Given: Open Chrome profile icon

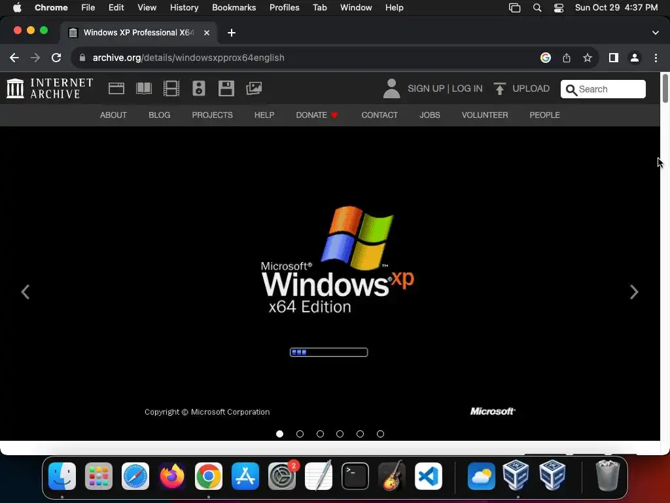Looking at the screenshot, I should coord(635,58).
